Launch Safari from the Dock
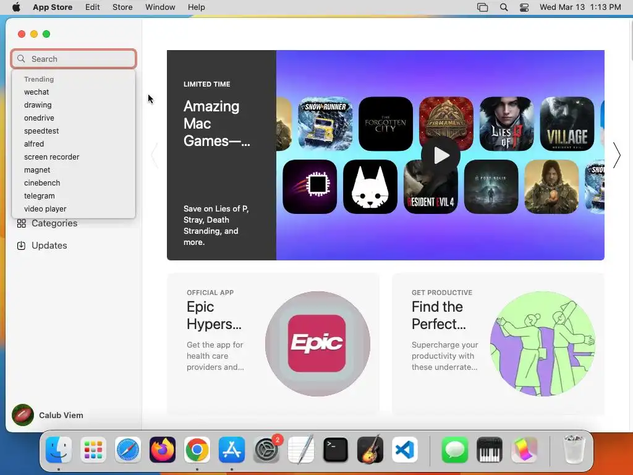This screenshot has width=633, height=475. [x=128, y=450]
